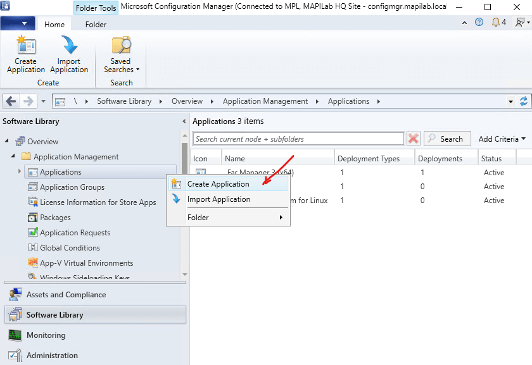Open the Monitoring workspace
The width and height of the screenshot is (532, 365).
95,335
